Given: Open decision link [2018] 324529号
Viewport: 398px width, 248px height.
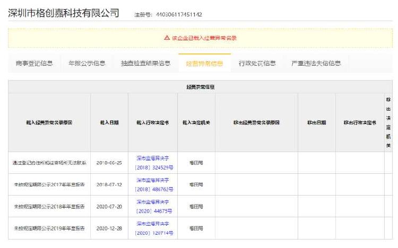Looking at the screenshot, I should coord(153,163).
